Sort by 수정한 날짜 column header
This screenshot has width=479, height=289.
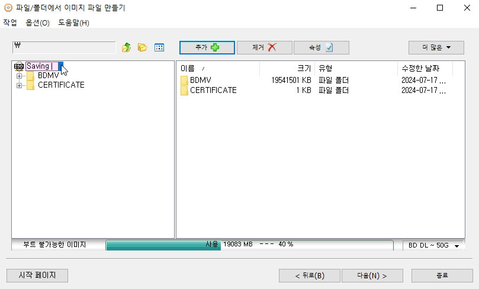tap(425, 69)
